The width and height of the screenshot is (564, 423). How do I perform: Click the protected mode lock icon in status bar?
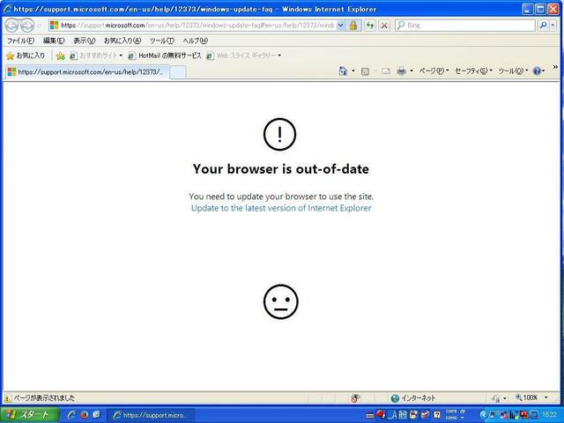[x=496, y=398]
